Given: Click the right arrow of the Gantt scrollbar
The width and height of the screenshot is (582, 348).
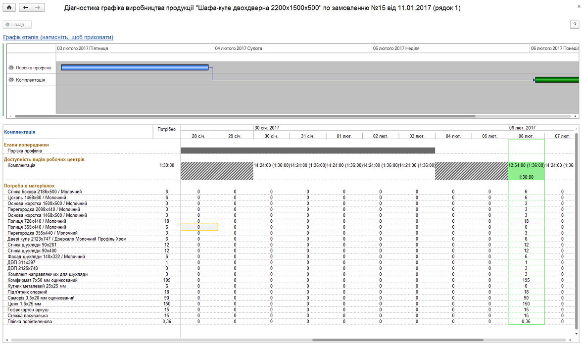Looking at the screenshot, I should click(576, 116).
